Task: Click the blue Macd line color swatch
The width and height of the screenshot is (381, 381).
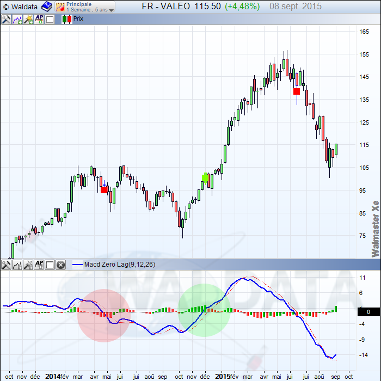Action: (x=77, y=265)
